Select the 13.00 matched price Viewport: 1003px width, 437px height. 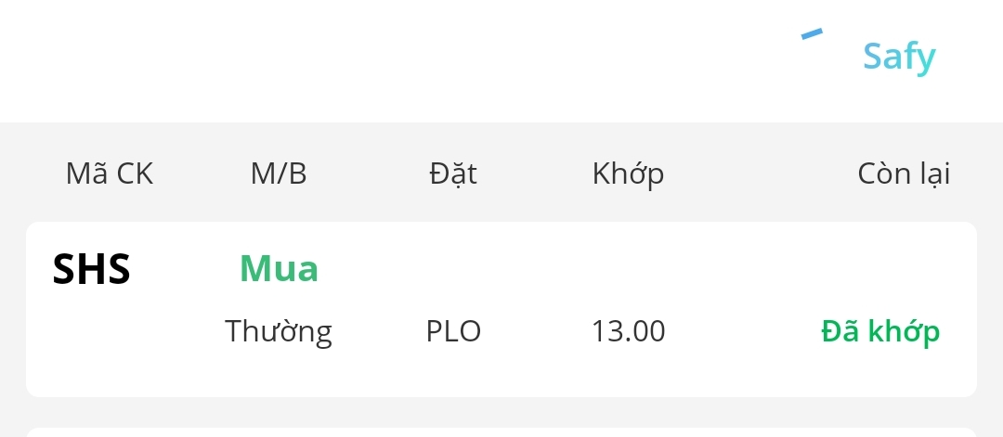(x=628, y=331)
